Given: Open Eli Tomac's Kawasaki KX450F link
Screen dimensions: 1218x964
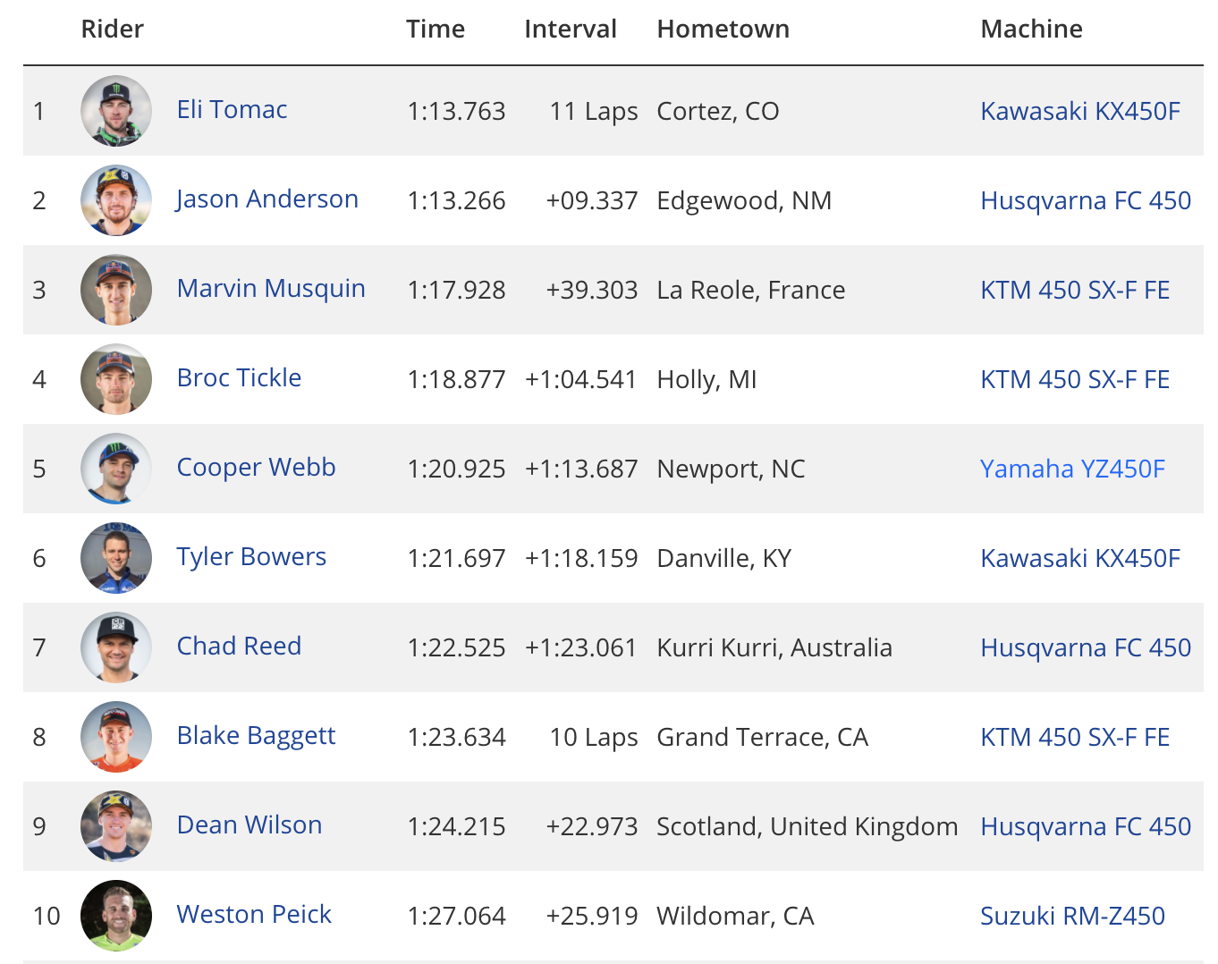Looking at the screenshot, I should [1080, 111].
